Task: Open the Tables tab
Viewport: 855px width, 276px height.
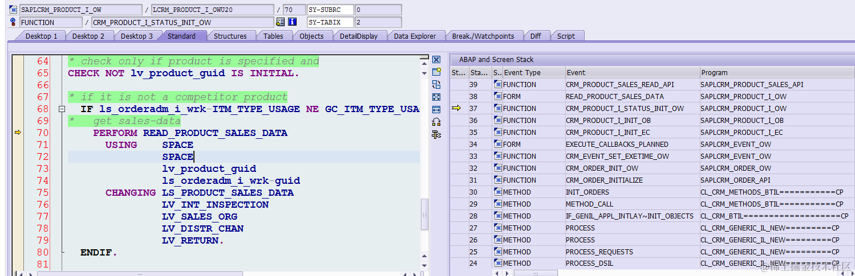Action: click(273, 36)
